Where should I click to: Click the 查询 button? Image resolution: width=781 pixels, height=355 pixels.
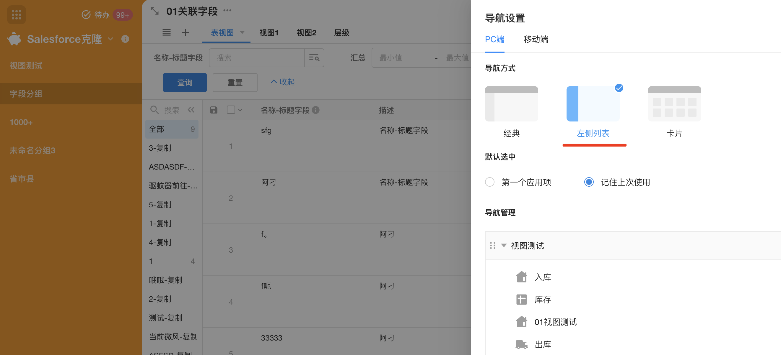coord(185,82)
